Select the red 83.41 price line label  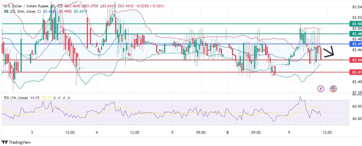coord(356,72)
